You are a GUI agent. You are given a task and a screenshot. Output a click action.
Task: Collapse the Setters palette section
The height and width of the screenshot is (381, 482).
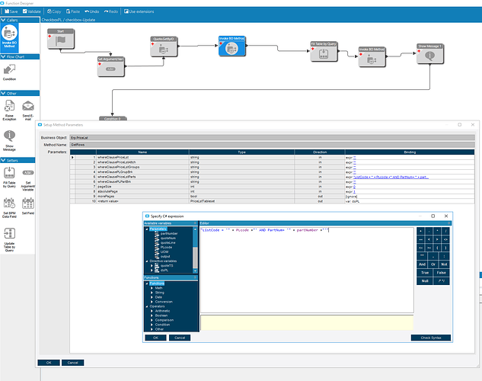[3, 160]
